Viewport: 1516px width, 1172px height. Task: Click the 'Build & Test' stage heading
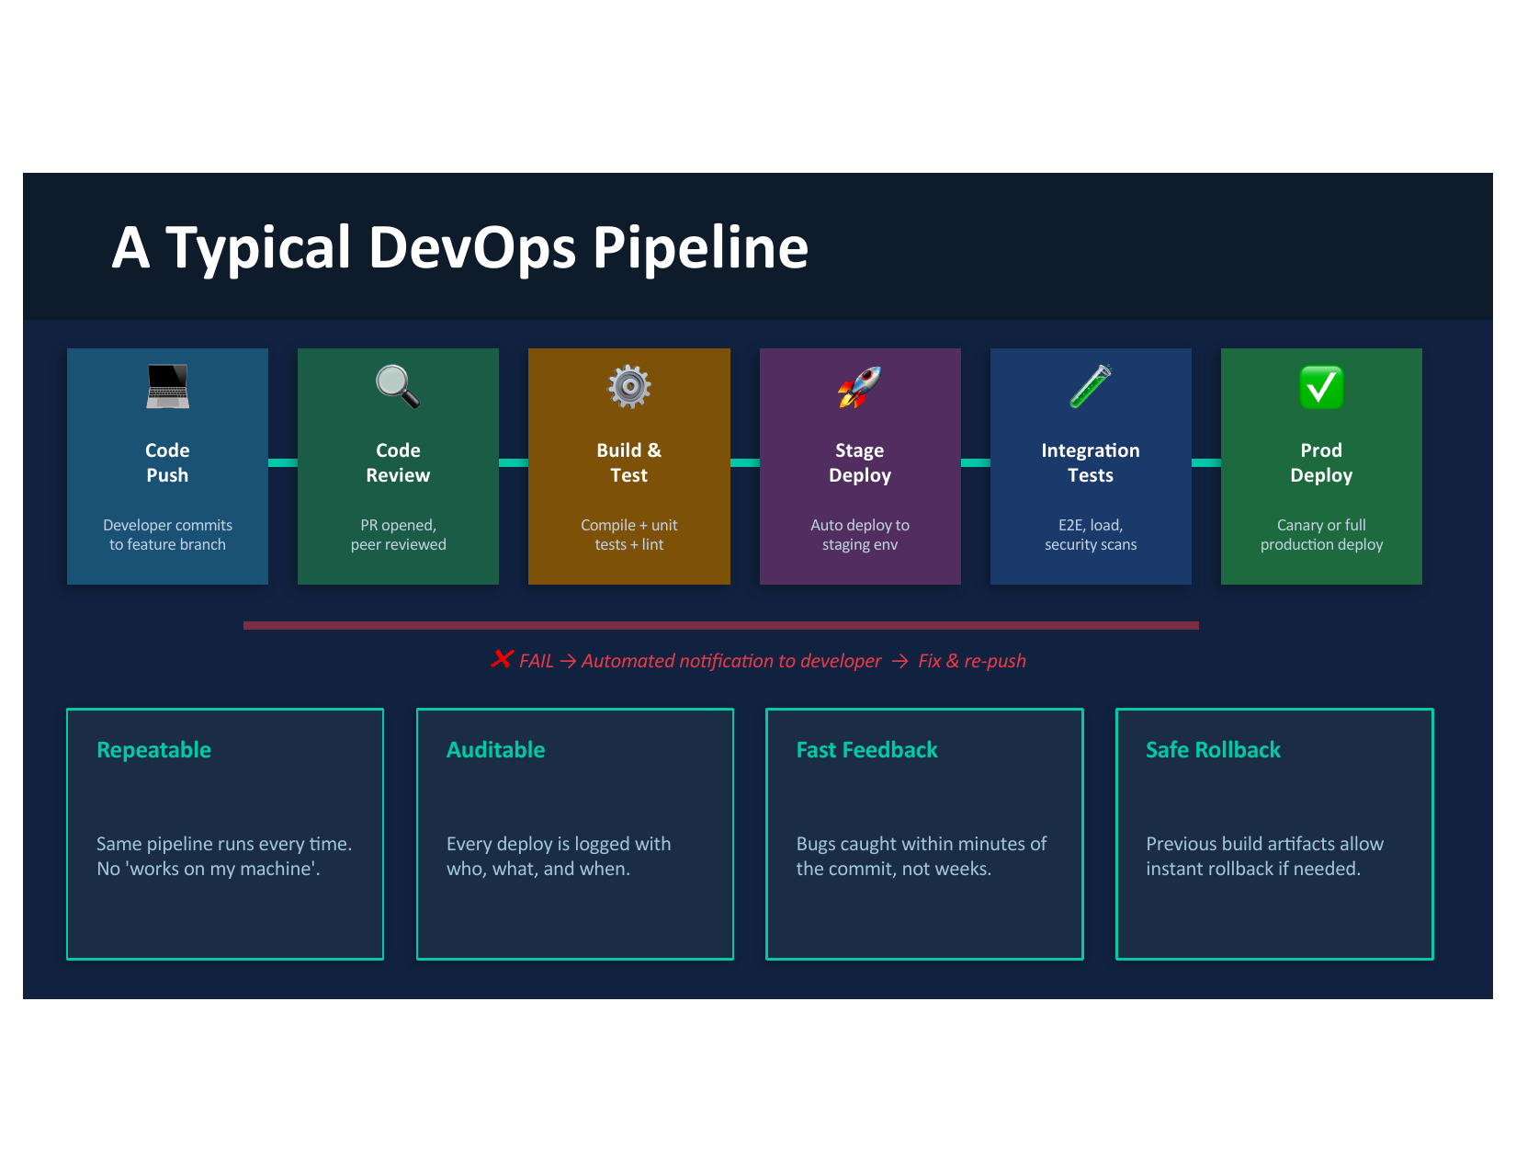(x=629, y=462)
